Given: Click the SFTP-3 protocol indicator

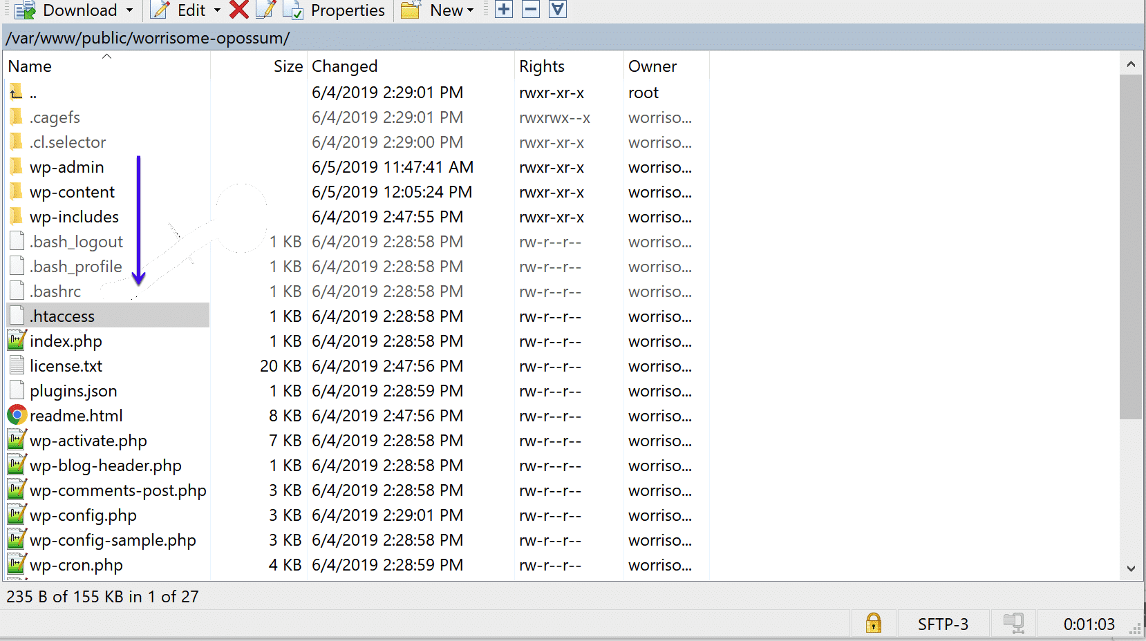Looking at the screenshot, I should pyautogui.click(x=942, y=623).
